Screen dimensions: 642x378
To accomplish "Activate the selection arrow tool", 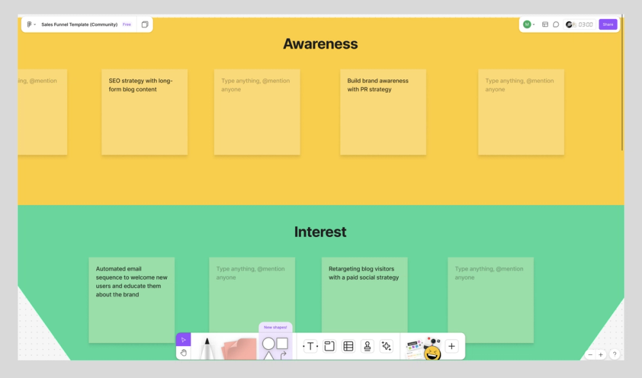I will [184, 340].
